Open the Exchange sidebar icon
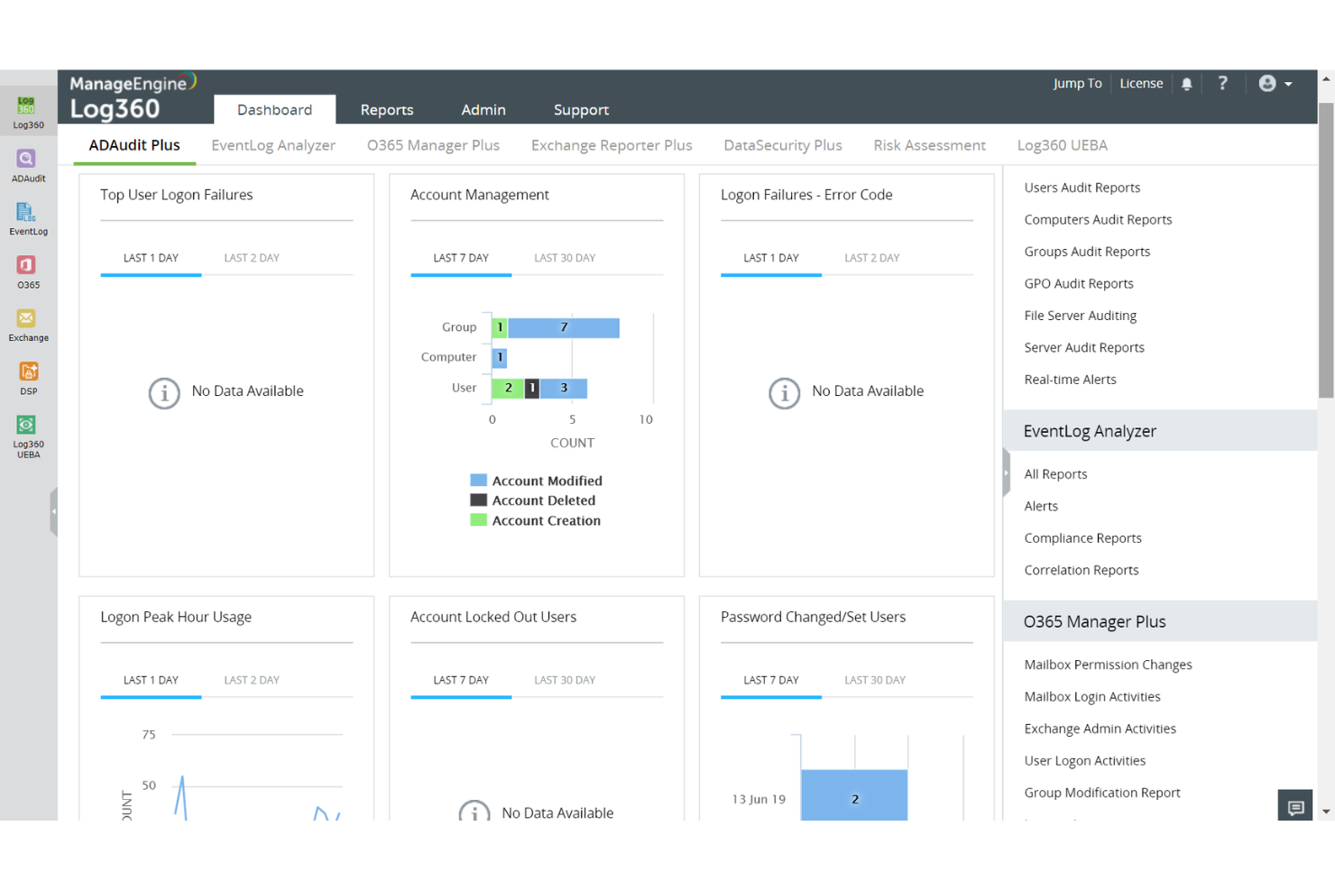 [28, 325]
